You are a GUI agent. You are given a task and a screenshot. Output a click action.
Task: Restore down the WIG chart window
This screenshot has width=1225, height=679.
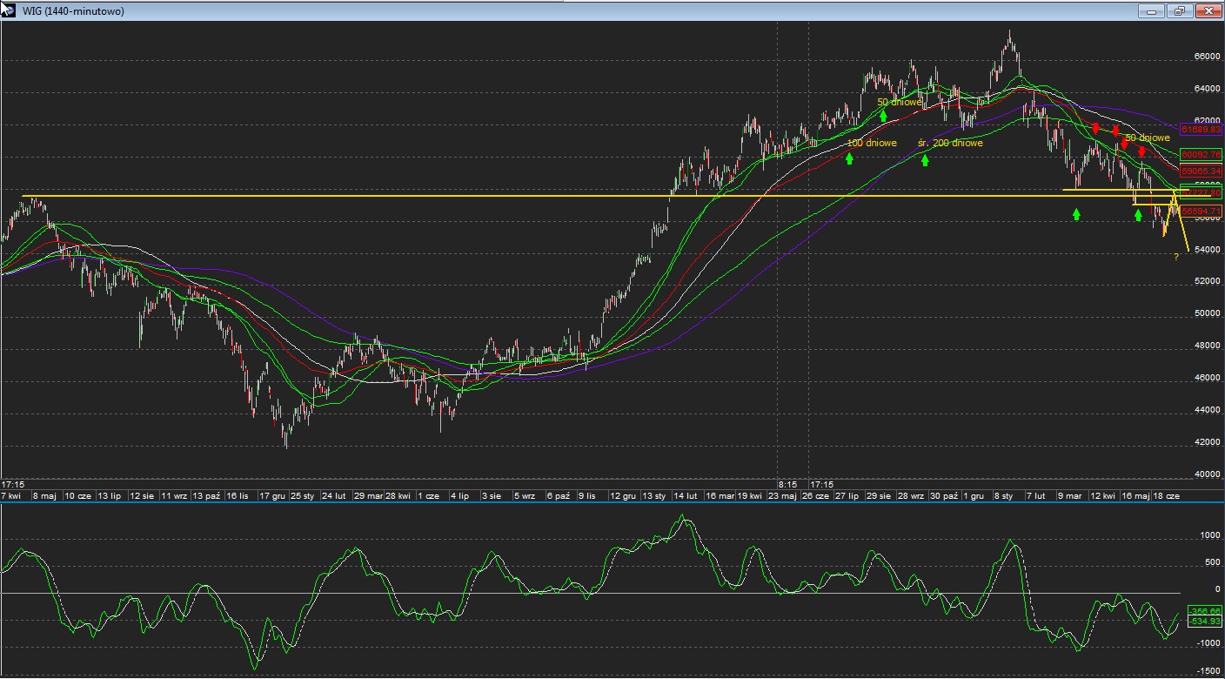(1179, 11)
